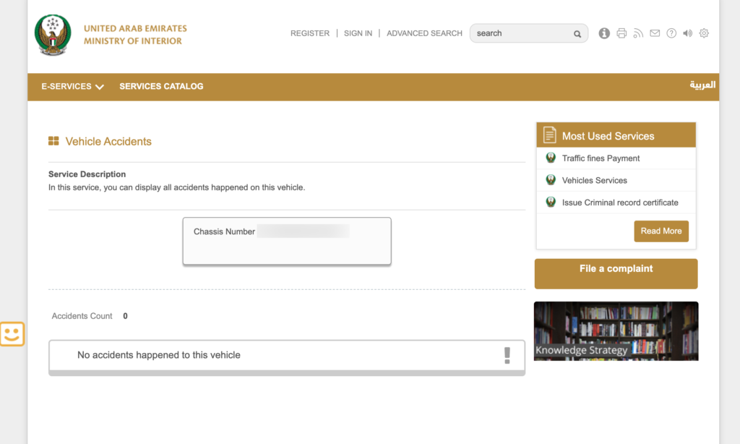
Task: Open Vehicles Services link
Action: [x=595, y=181]
